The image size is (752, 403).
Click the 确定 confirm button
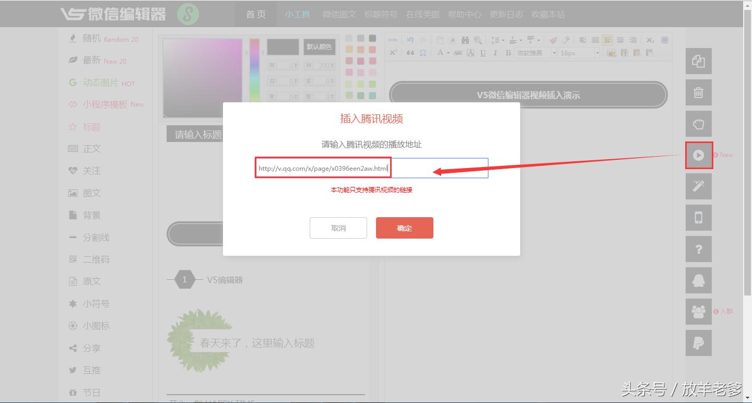(405, 228)
